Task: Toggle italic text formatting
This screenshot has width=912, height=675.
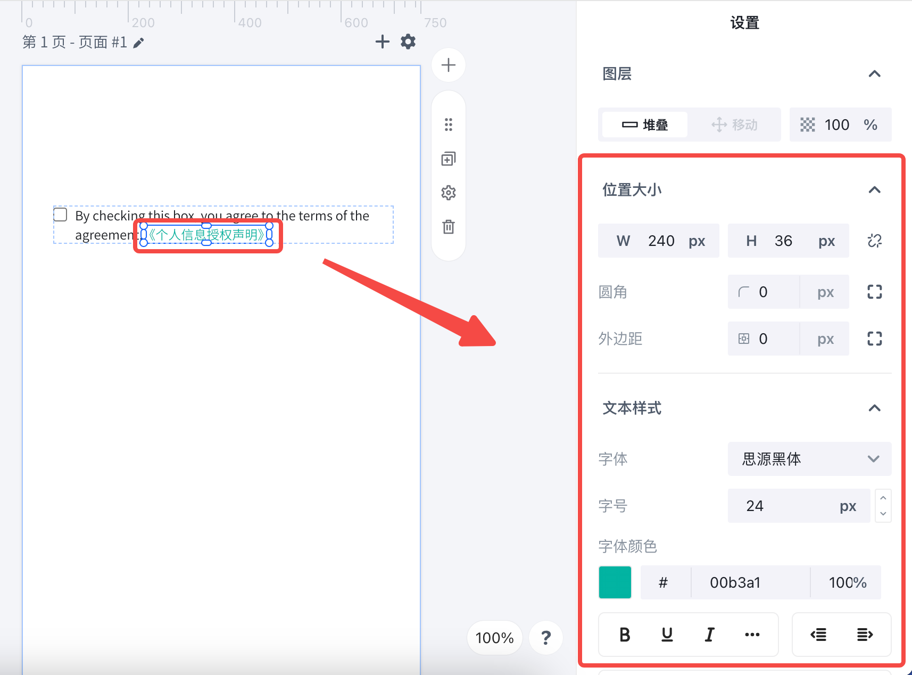Action: (x=710, y=635)
